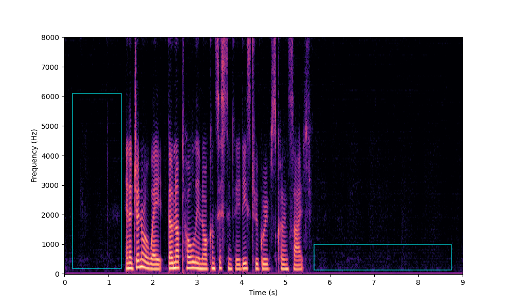Screen dimensions: 514x308
Task: Click the "Time (s)" x-axis label
Action: tap(263, 293)
